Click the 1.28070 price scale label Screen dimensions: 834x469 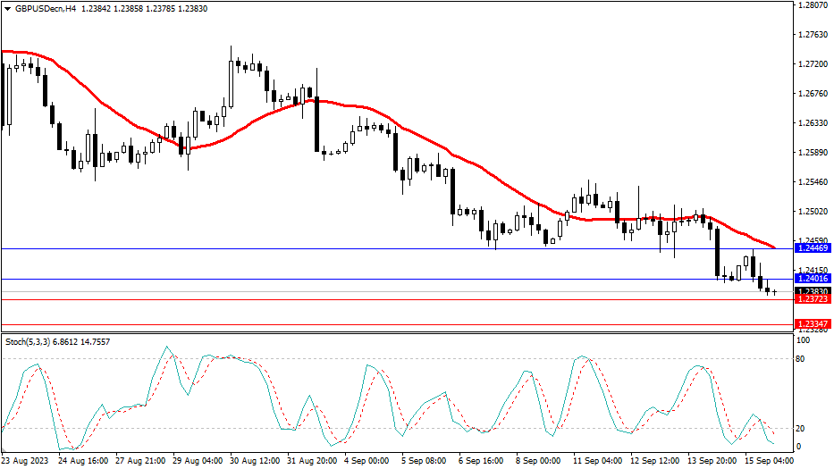(812, 5)
